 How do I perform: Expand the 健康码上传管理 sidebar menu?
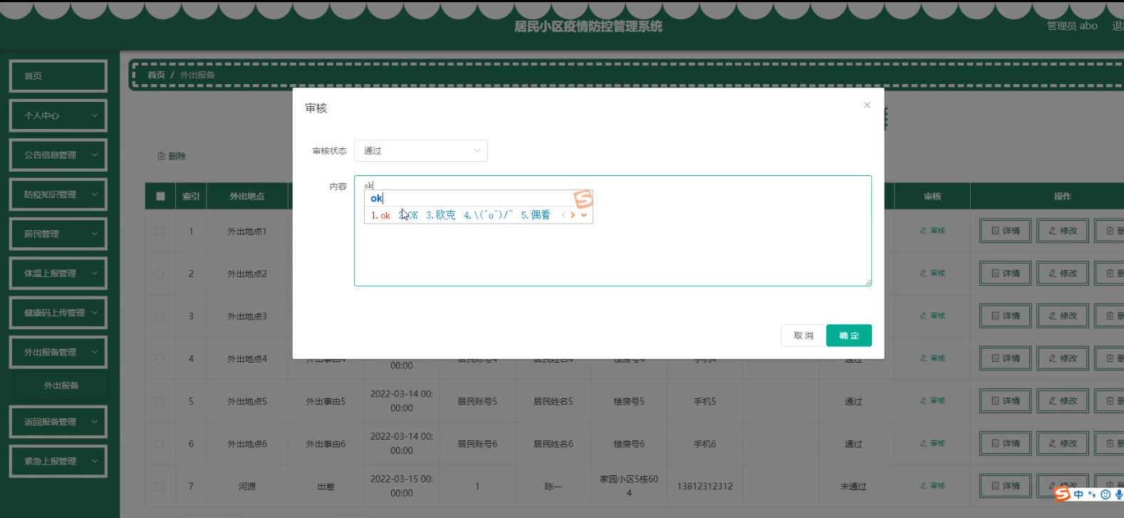(58, 313)
